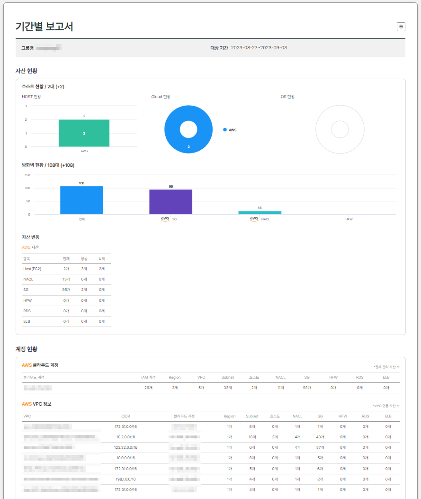
Task: Click the 10개 Subnet value in VPC table
Action: (x=252, y=437)
